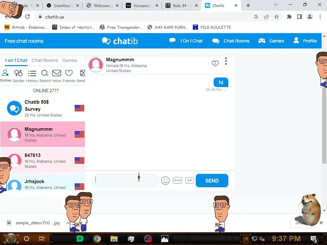Viewport: 327px width, 245px height.
Task: Open the green notes app in taskbar
Action: click(x=80, y=239)
